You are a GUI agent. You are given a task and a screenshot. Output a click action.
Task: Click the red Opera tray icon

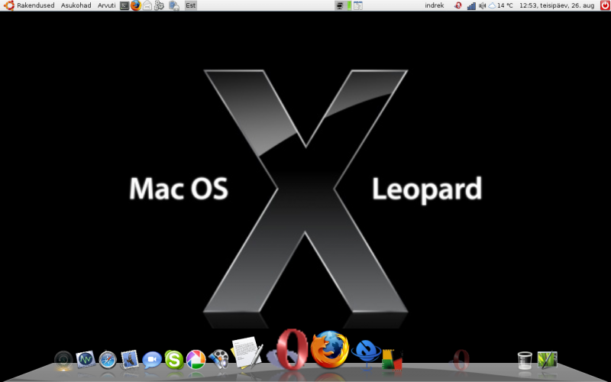point(458,5)
